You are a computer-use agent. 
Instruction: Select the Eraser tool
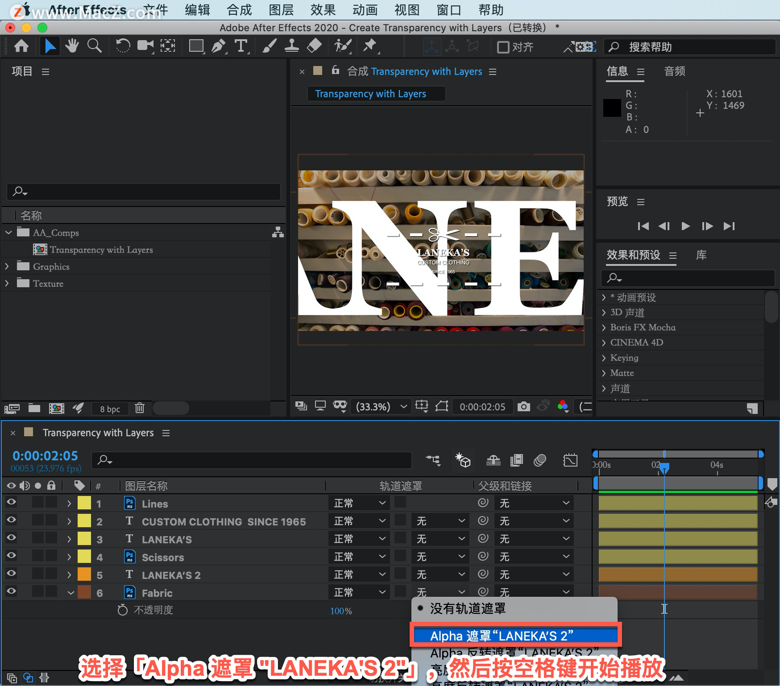[315, 46]
